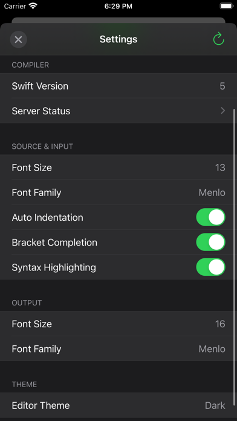Tap the Editor Theme label

[41, 405]
